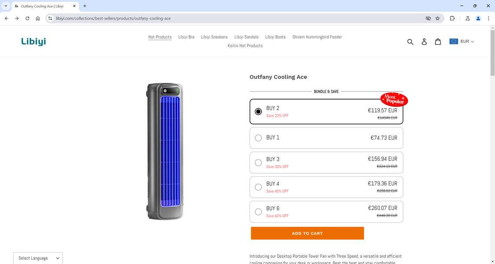Open the search on the Libiyi store
The image size is (495, 264).
(x=410, y=42)
